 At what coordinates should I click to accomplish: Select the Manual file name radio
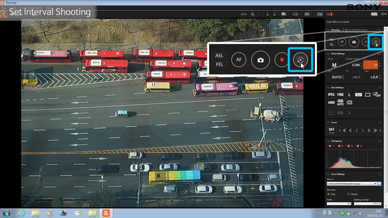[349, 194]
